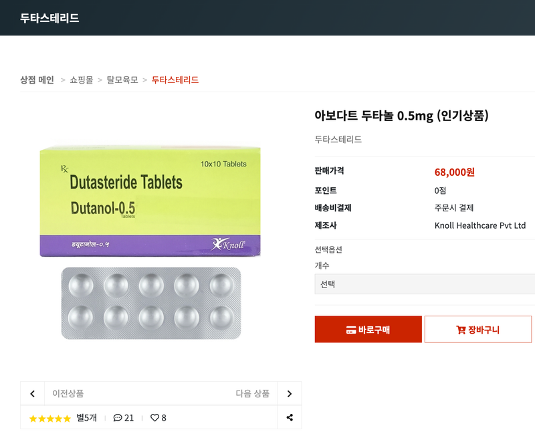535x436 pixels.
Task: Go to 탈모육모 category breadcrumb
Action: [122, 80]
